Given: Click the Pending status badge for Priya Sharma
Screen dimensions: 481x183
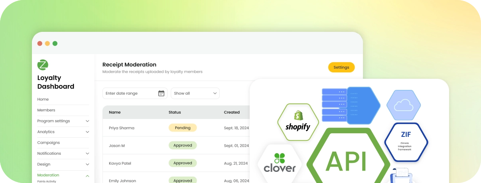Looking at the screenshot, I should [x=183, y=128].
